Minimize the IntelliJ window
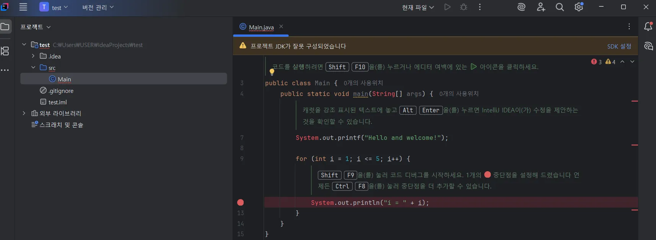Viewport: 656px width, 240px height. [x=601, y=7]
